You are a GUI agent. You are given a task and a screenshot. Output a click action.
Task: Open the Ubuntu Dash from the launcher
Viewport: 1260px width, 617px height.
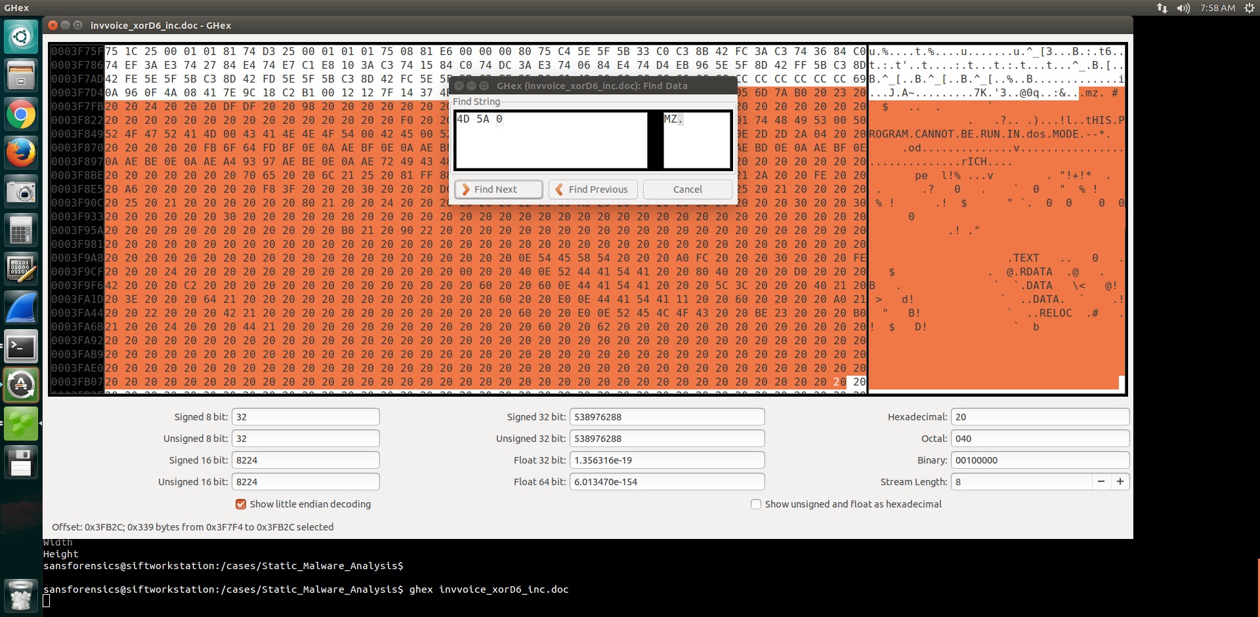click(21, 37)
